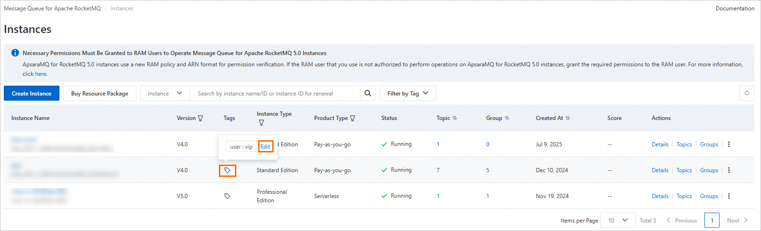Sort instances by Created At date

point(568,118)
